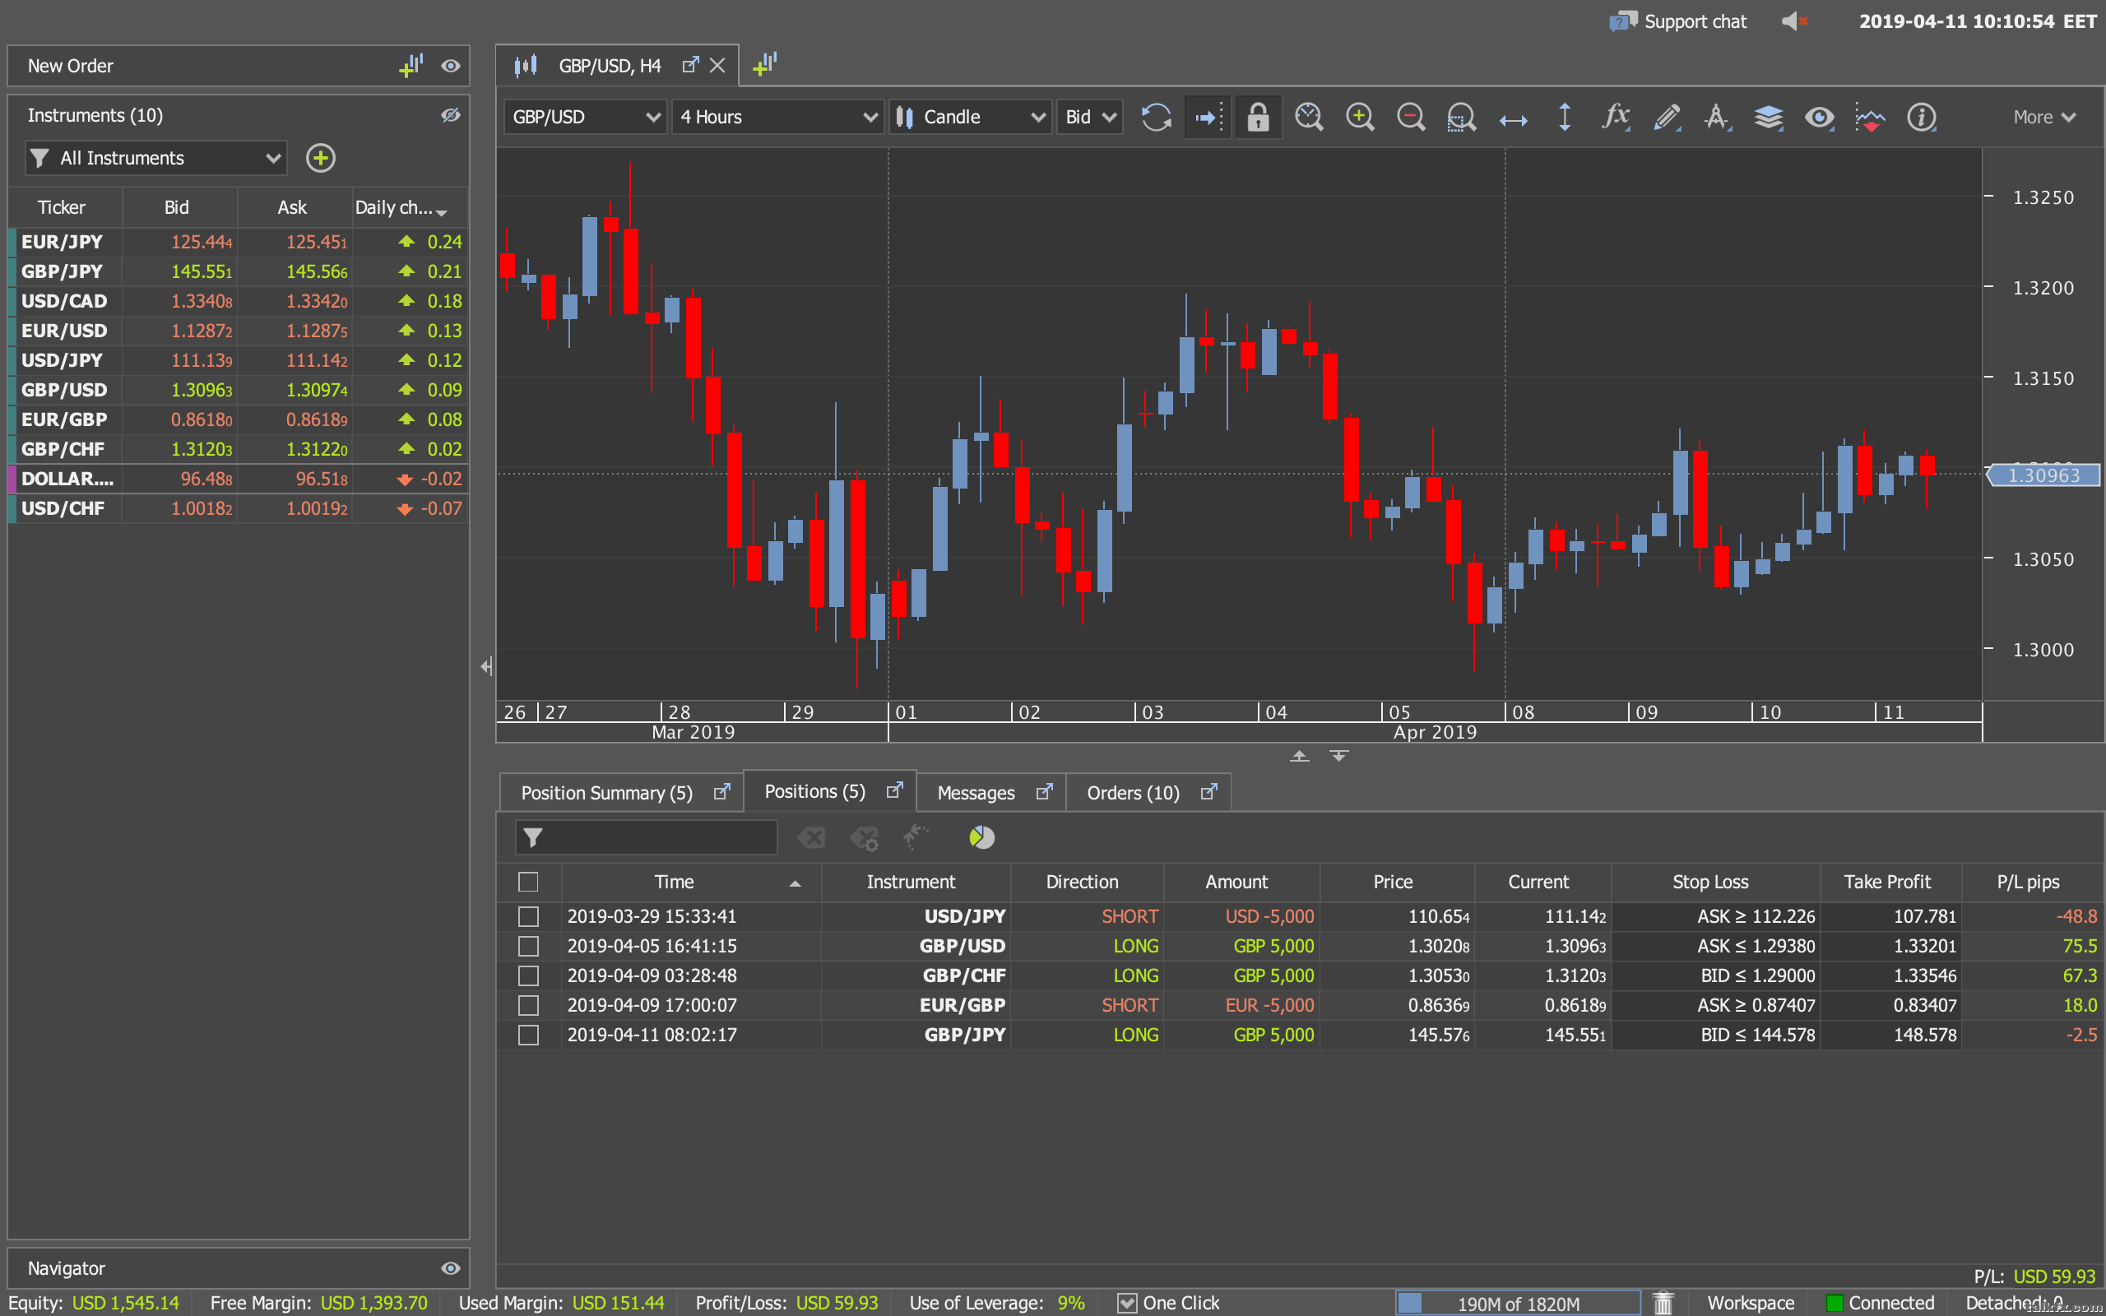
Task: Click the positions filter input field
Action: point(646,837)
